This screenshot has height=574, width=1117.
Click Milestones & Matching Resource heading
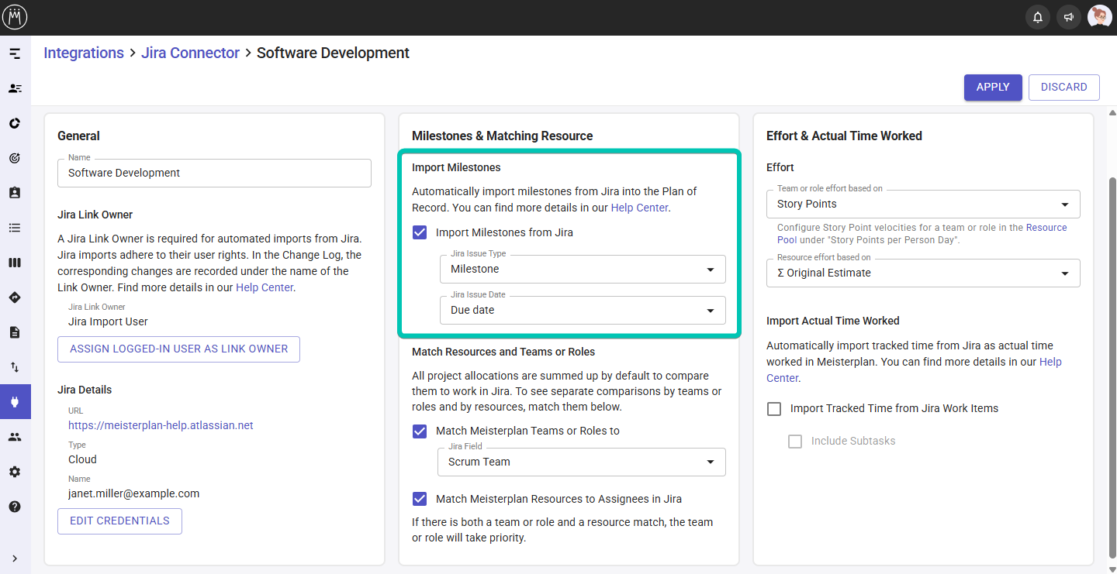(x=502, y=136)
